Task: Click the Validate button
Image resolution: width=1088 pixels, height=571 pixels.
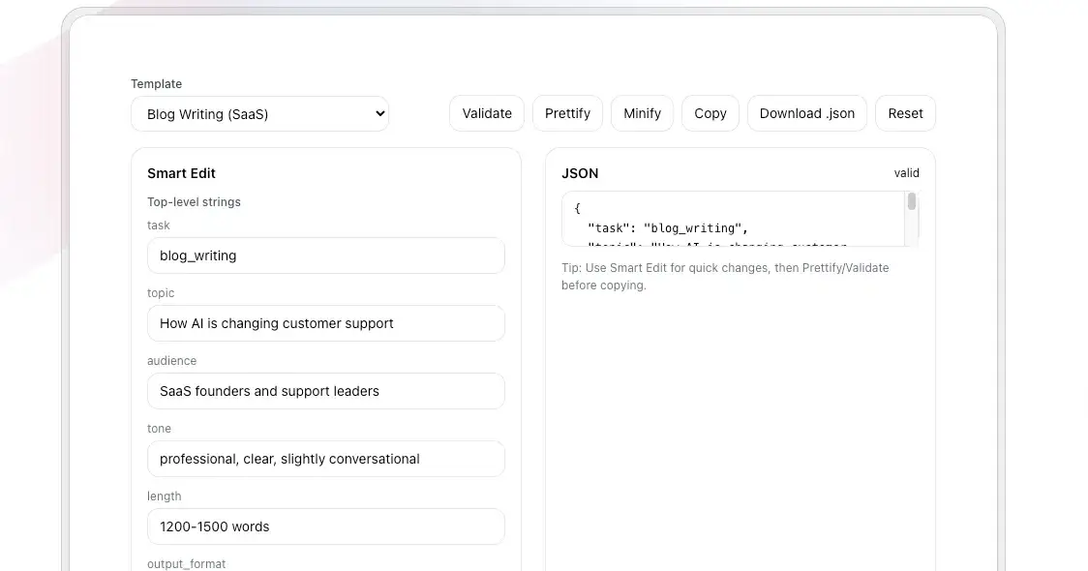Action: pyautogui.click(x=486, y=113)
